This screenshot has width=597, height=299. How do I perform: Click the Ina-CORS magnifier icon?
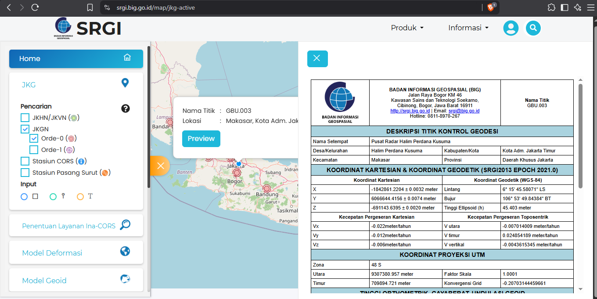click(x=125, y=225)
